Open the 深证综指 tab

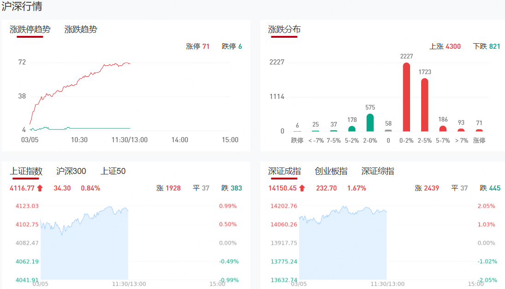(377, 171)
